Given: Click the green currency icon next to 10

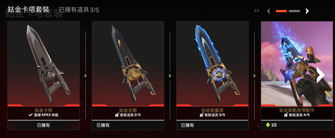Looking at the screenshot, I should tap(268, 125).
